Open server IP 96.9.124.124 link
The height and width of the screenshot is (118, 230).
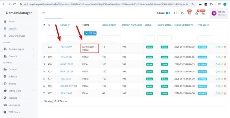pyautogui.click(x=67, y=72)
